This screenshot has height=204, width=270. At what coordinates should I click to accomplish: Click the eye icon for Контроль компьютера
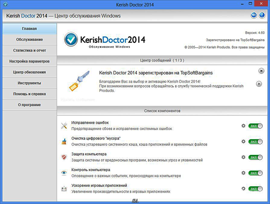point(64,172)
